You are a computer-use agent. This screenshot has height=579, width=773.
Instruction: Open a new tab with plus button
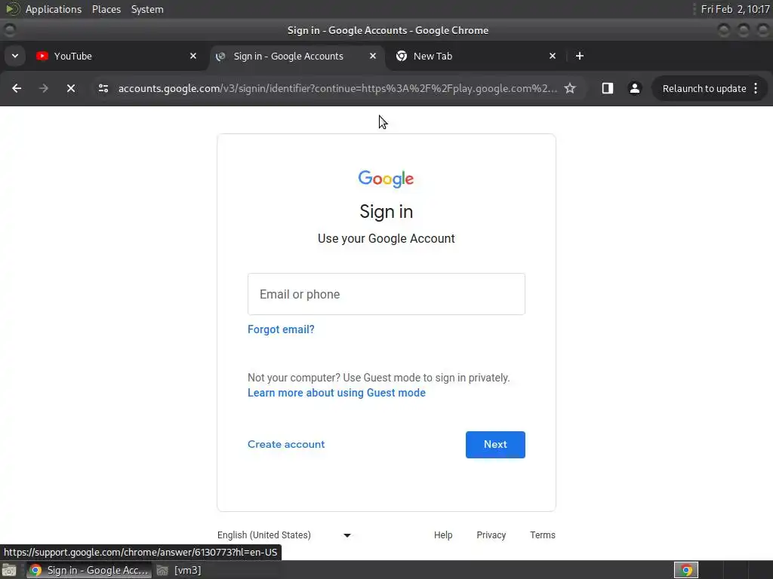(x=580, y=56)
